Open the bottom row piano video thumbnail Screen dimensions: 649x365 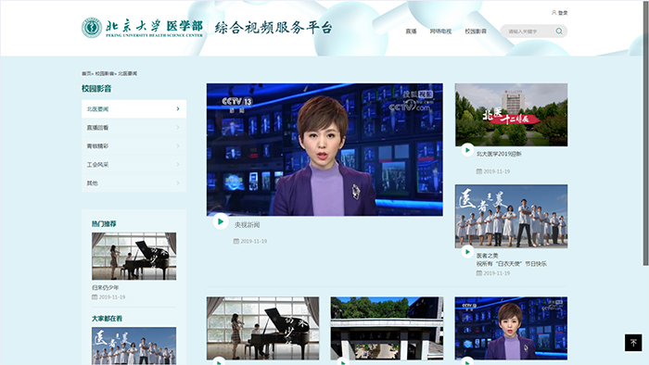262,328
